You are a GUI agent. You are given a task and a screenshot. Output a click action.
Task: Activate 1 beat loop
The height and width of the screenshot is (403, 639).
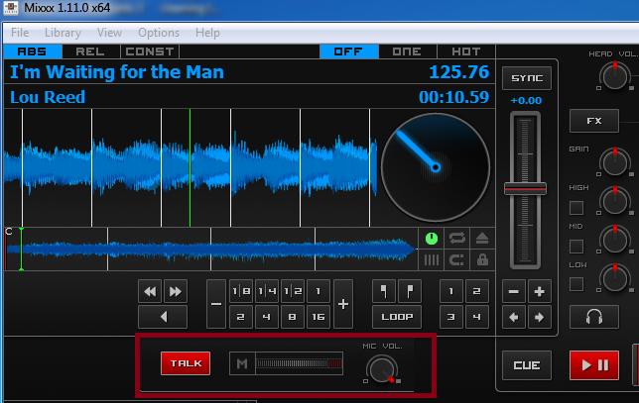point(319,291)
